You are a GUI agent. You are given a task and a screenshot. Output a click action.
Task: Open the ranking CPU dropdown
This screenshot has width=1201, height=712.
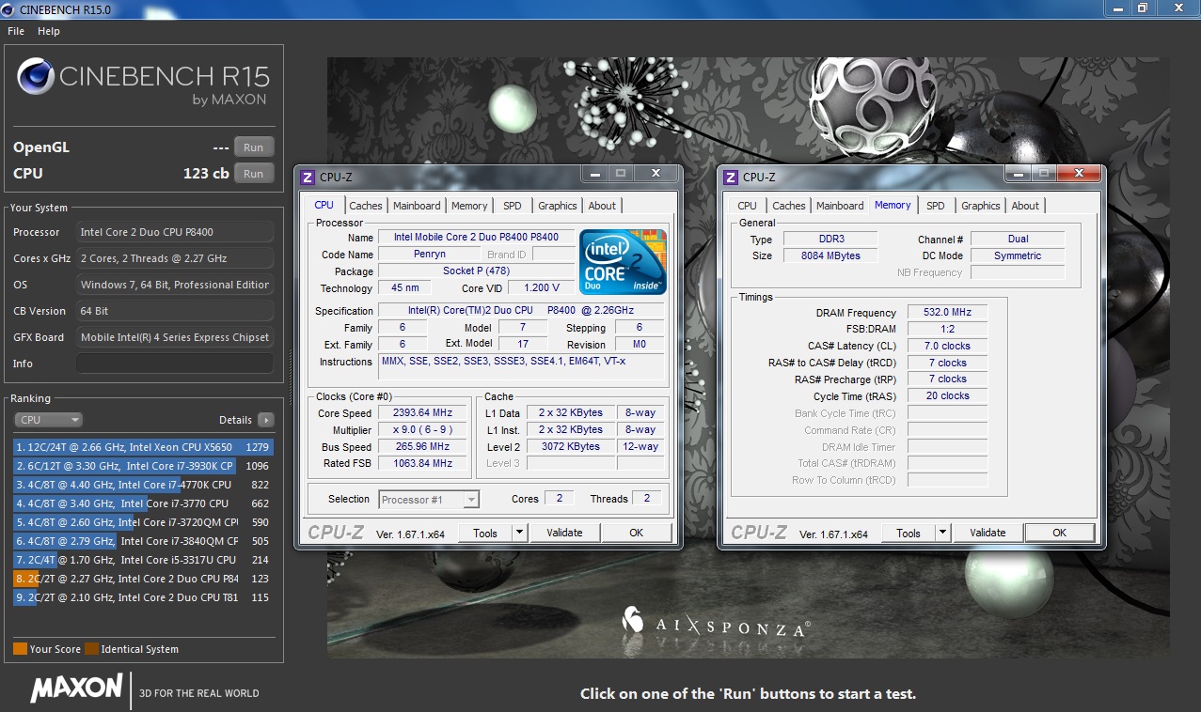tap(49, 420)
